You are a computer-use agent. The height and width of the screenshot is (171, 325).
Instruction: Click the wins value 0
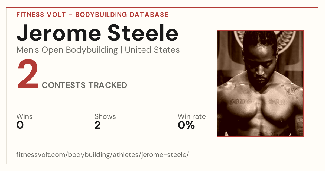20,125
